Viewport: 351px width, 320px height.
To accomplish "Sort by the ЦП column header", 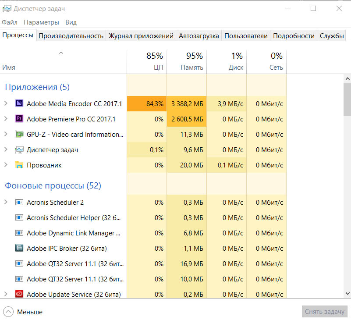I will point(147,61).
